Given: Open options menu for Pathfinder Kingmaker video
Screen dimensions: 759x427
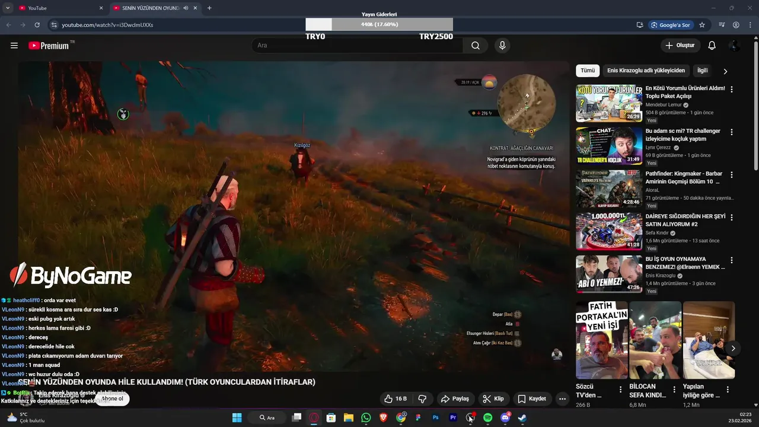Looking at the screenshot, I should pyautogui.click(x=731, y=174).
